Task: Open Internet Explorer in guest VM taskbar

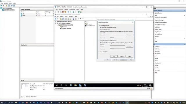Action: click(x=71, y=86)
